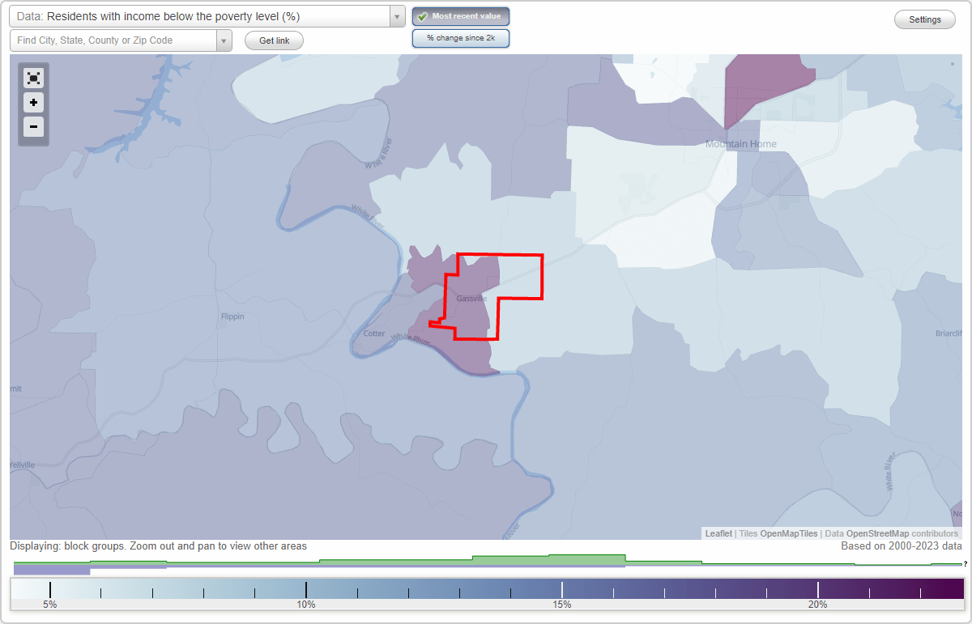
Task: Click the location search dropdown arrow
Action: (x=224, y=40)
